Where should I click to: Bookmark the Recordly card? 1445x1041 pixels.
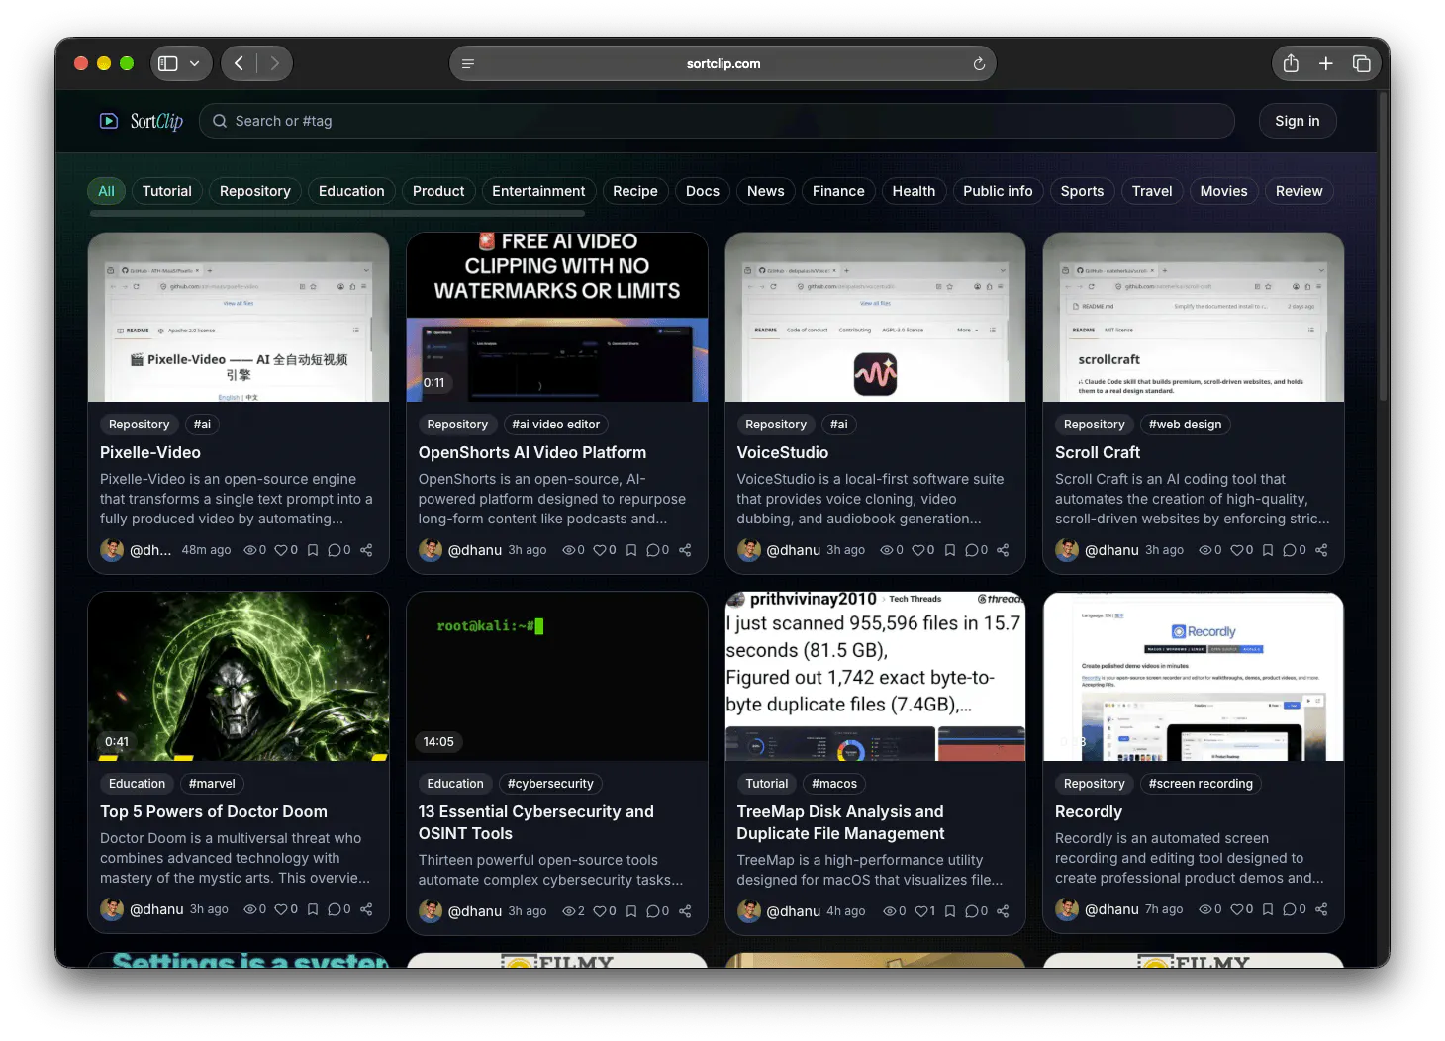(1268, 909)
